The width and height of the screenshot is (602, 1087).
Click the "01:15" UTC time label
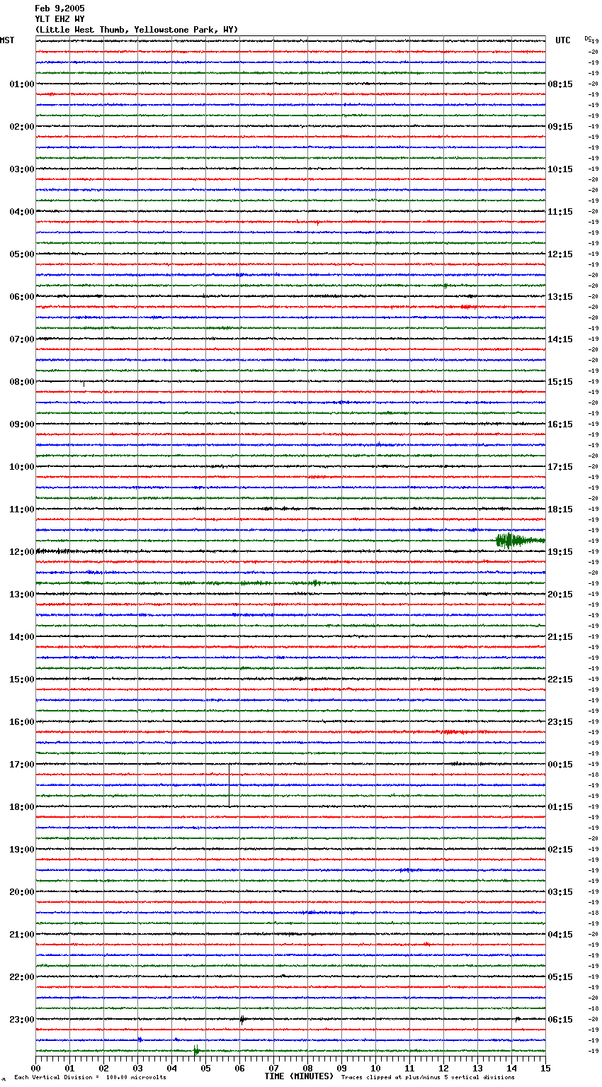click(560, 807)
